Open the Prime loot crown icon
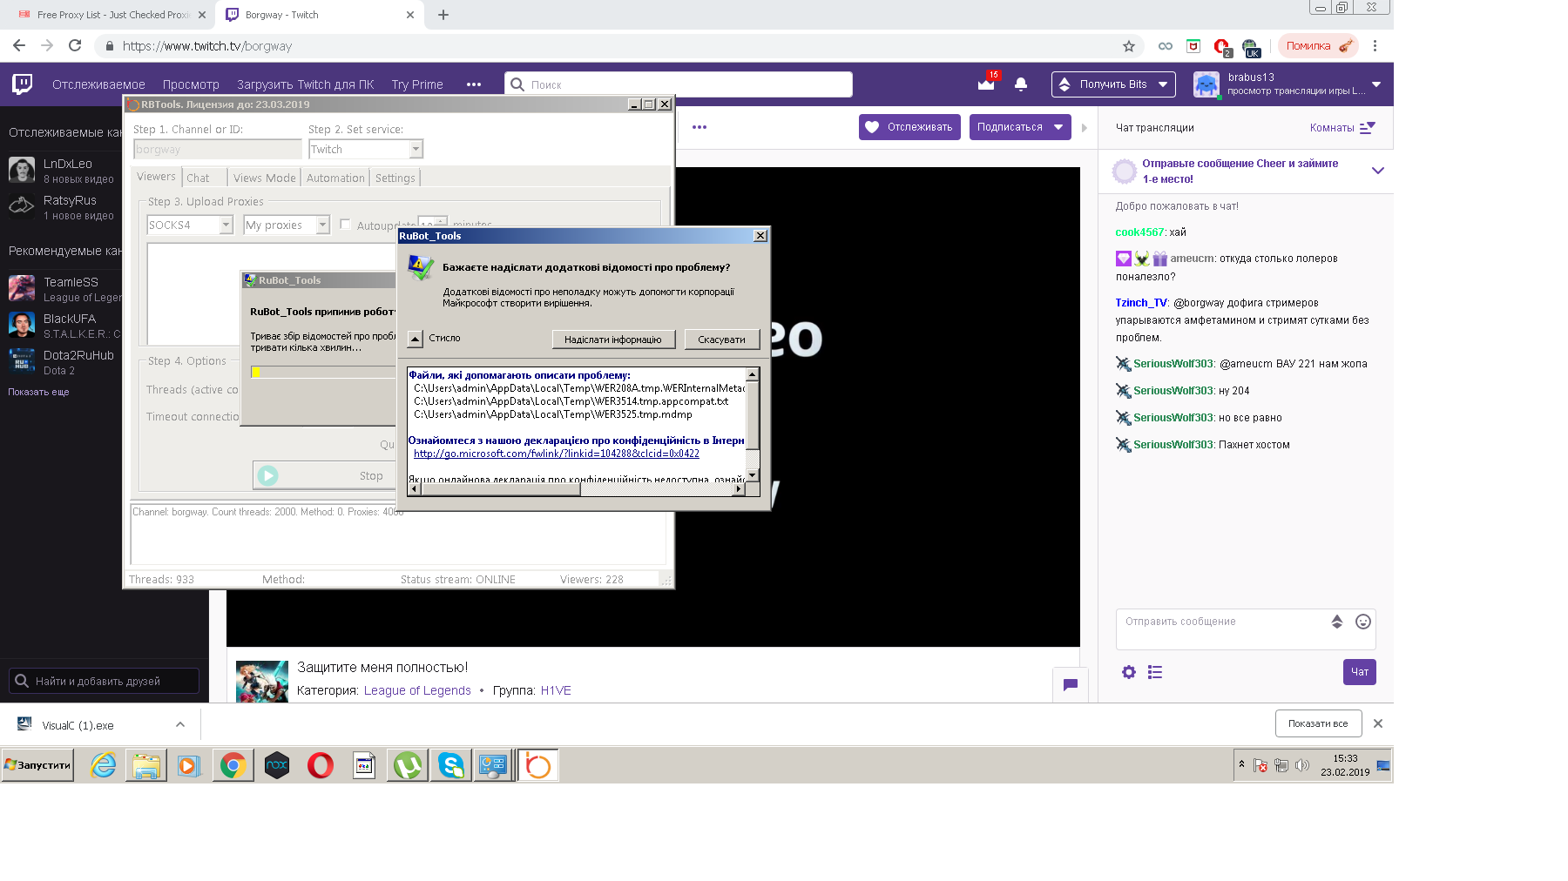Image resolution: width=1568 pixels, height=881 pixels. tap(986, 84)
